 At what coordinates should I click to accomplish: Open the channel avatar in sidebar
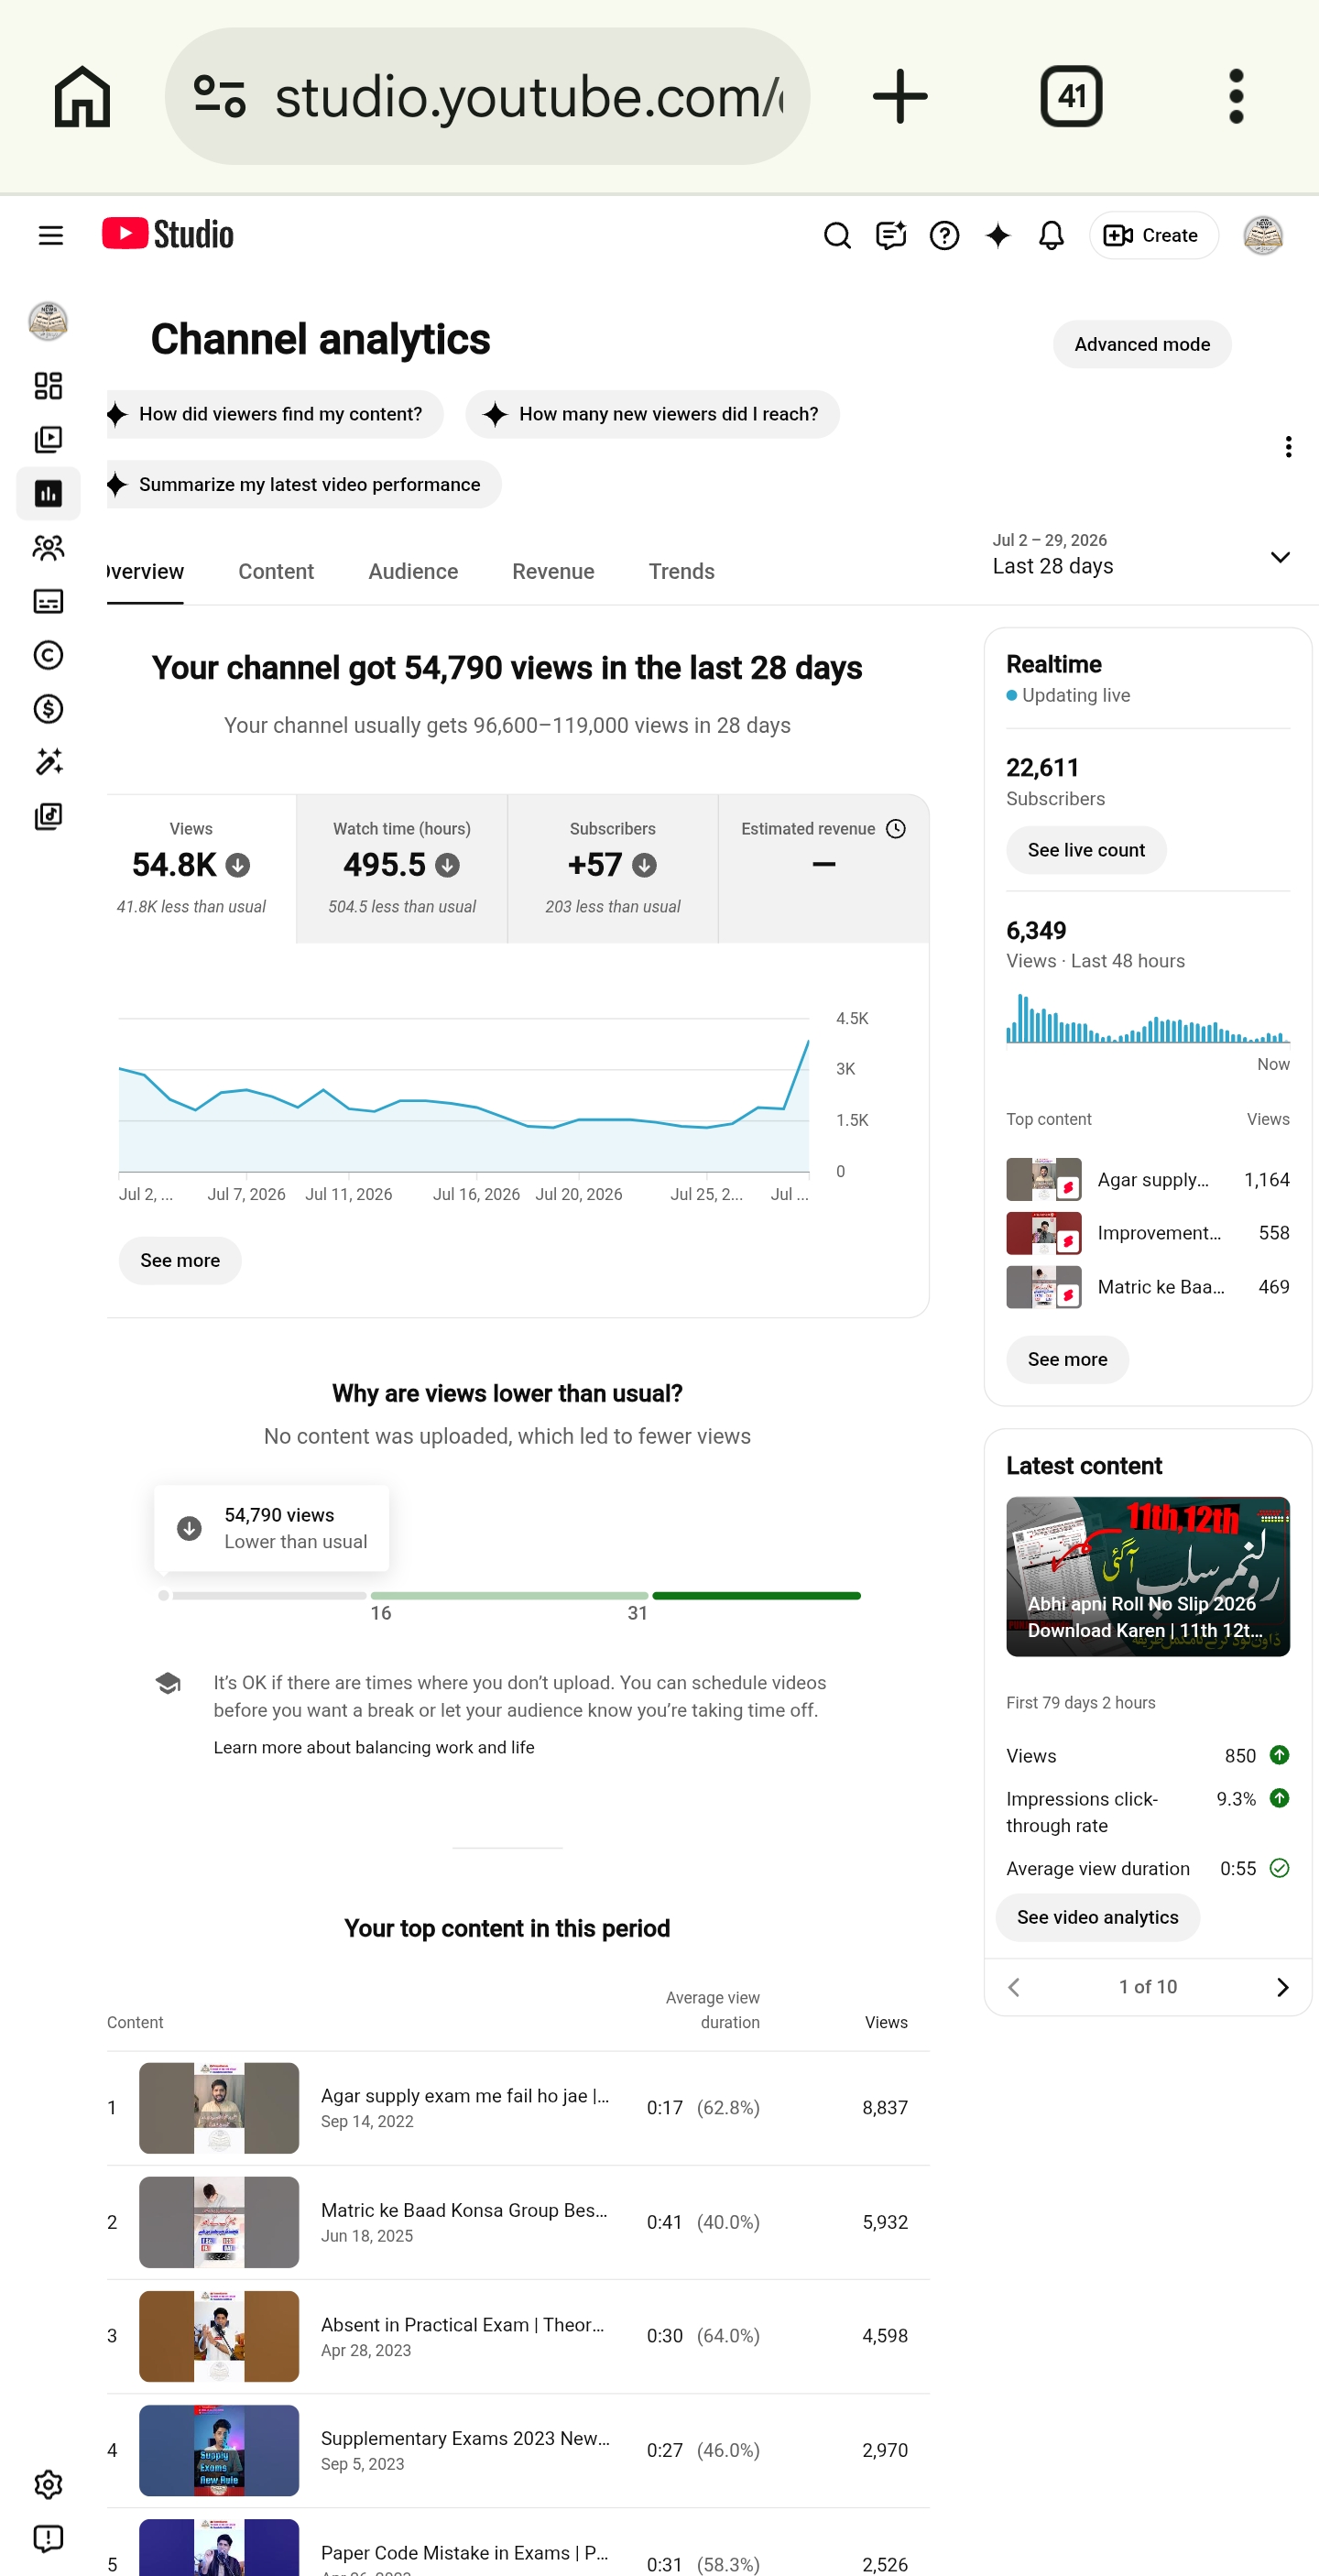(48, 321)
